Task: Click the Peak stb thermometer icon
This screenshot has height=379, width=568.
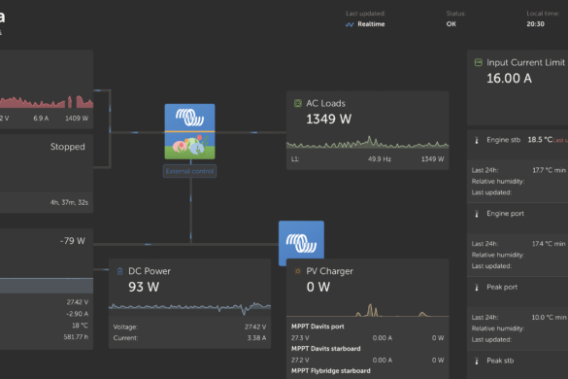Action: pos(477,361)
